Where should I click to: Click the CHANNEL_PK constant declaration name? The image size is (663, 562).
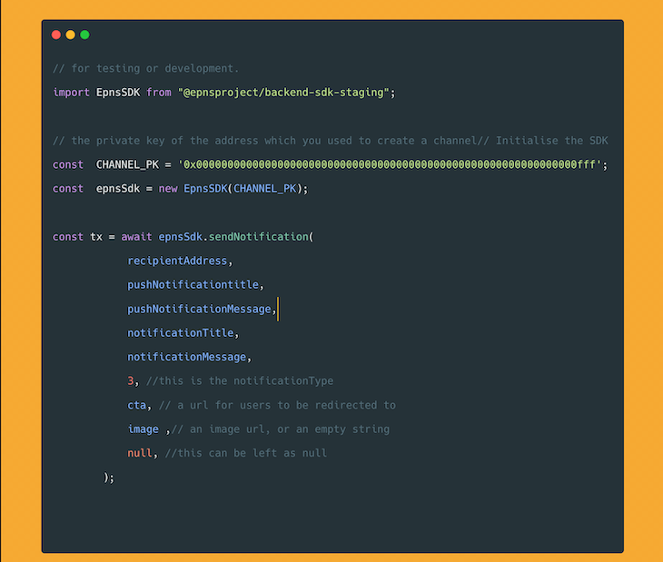127,165
